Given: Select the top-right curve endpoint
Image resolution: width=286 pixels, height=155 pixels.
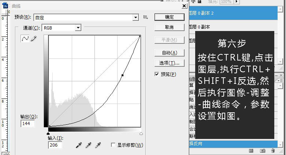Looking at the screenshot, I should point(140,36).
